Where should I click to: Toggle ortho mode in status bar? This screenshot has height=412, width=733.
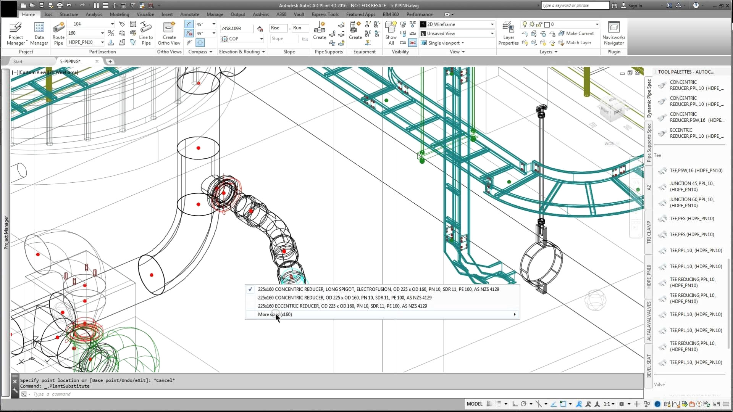point(515,404)
